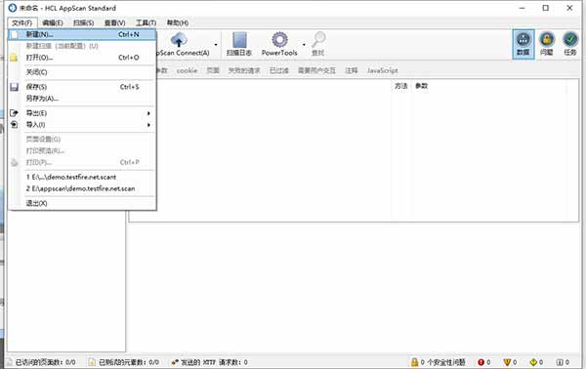586x369 pixels.
Task: Click the yellow low-severity count icon
Action: (533, 362)
